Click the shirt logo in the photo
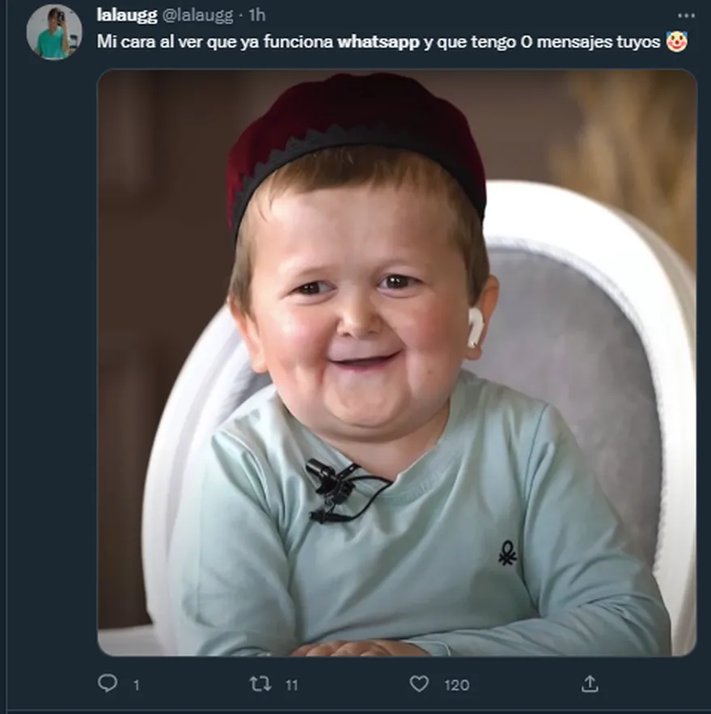This screenshot has height=714, width=711. (507, 553)
